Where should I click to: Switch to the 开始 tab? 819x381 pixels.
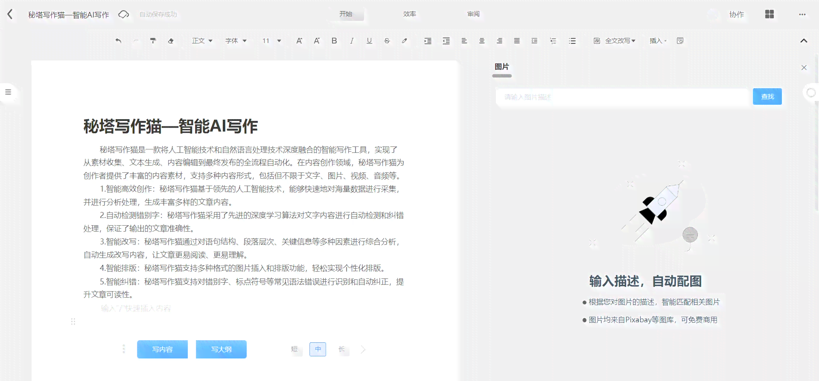pos(346,14)
